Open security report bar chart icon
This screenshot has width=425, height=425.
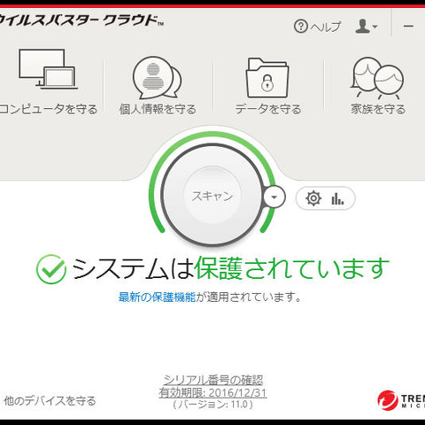[x=337, y=198]
